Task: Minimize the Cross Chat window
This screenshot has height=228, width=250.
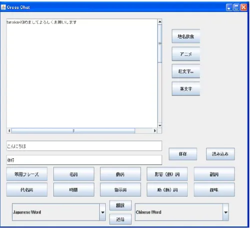Action: click(x=229, y=7)
